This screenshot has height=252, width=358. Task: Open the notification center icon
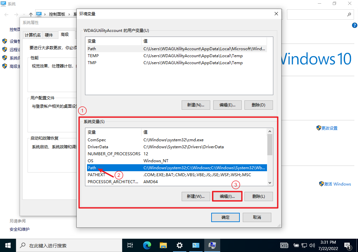pos(348,246)
